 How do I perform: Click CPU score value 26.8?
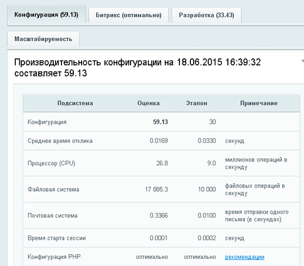pyautogui.click(x=162, y=163)
